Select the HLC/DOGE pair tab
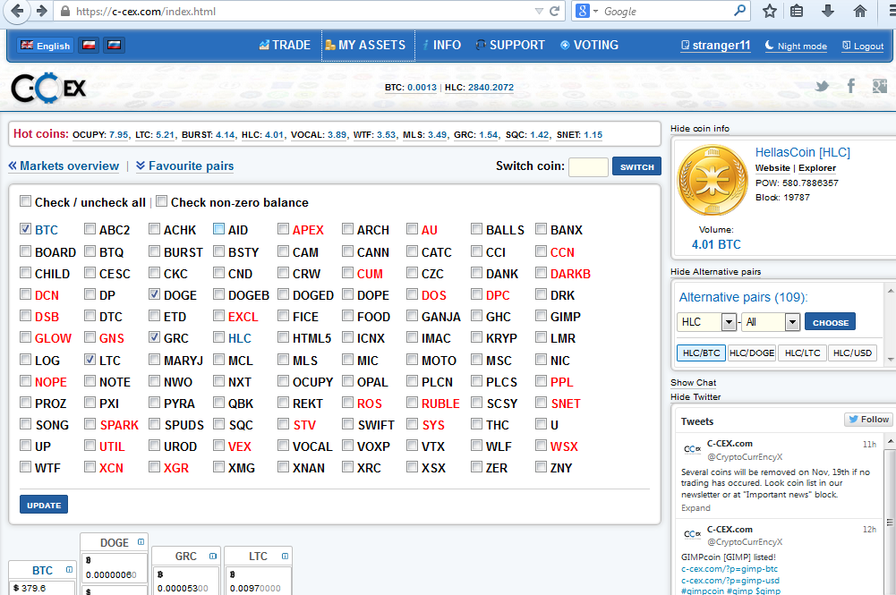The height and width of the screenshot is (595, 896). pyautogui.click(x=751, y=353)
